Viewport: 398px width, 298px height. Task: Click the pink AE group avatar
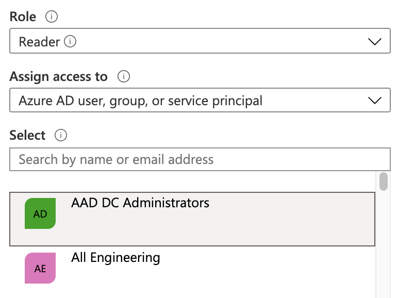tap(40, 268)
